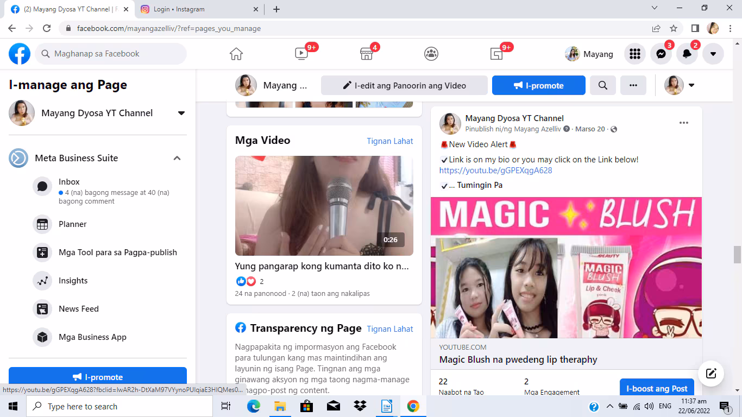Open the video title 'Yung pangarap kong kumanta'
Screen dimensions: 742x417
click(322, 266)
